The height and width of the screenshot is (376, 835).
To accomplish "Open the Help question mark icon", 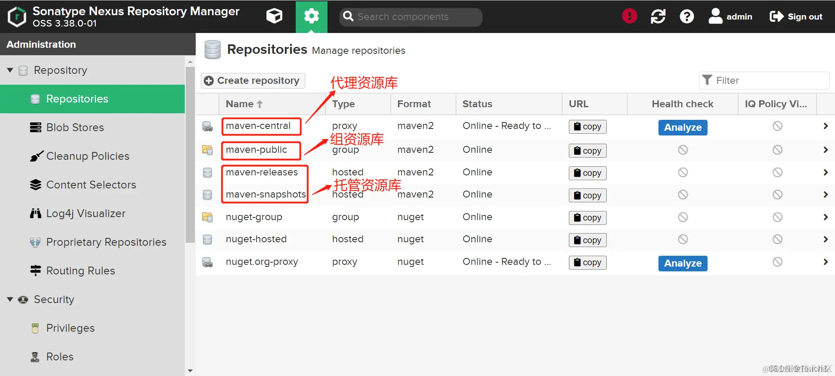I will 687,16.
